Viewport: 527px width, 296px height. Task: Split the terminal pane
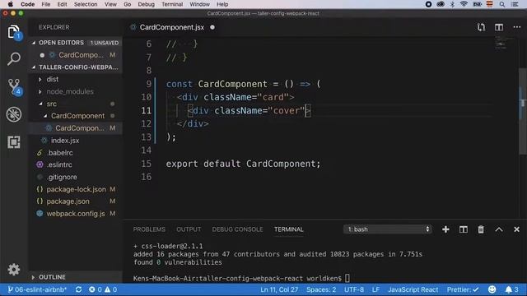pyautogui.click(x=463, y=229)
